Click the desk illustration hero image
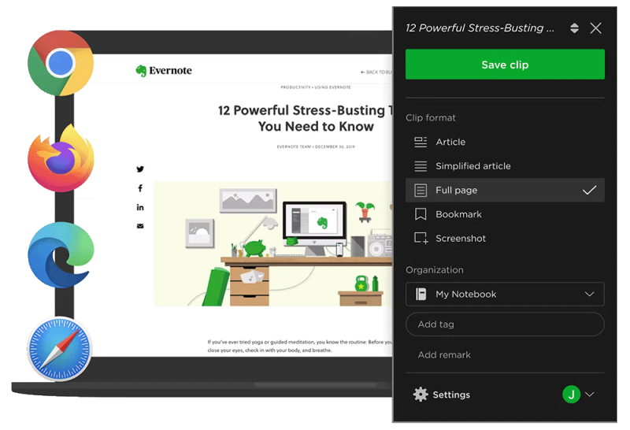Viewport: 630px width, 430px height. [273, 243]
